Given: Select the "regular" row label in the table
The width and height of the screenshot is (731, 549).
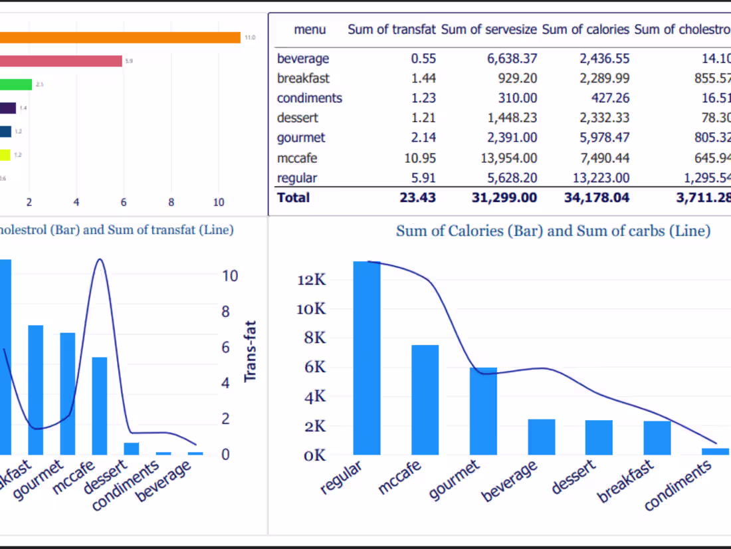Looking at the screenshot, I should [297, 178].
